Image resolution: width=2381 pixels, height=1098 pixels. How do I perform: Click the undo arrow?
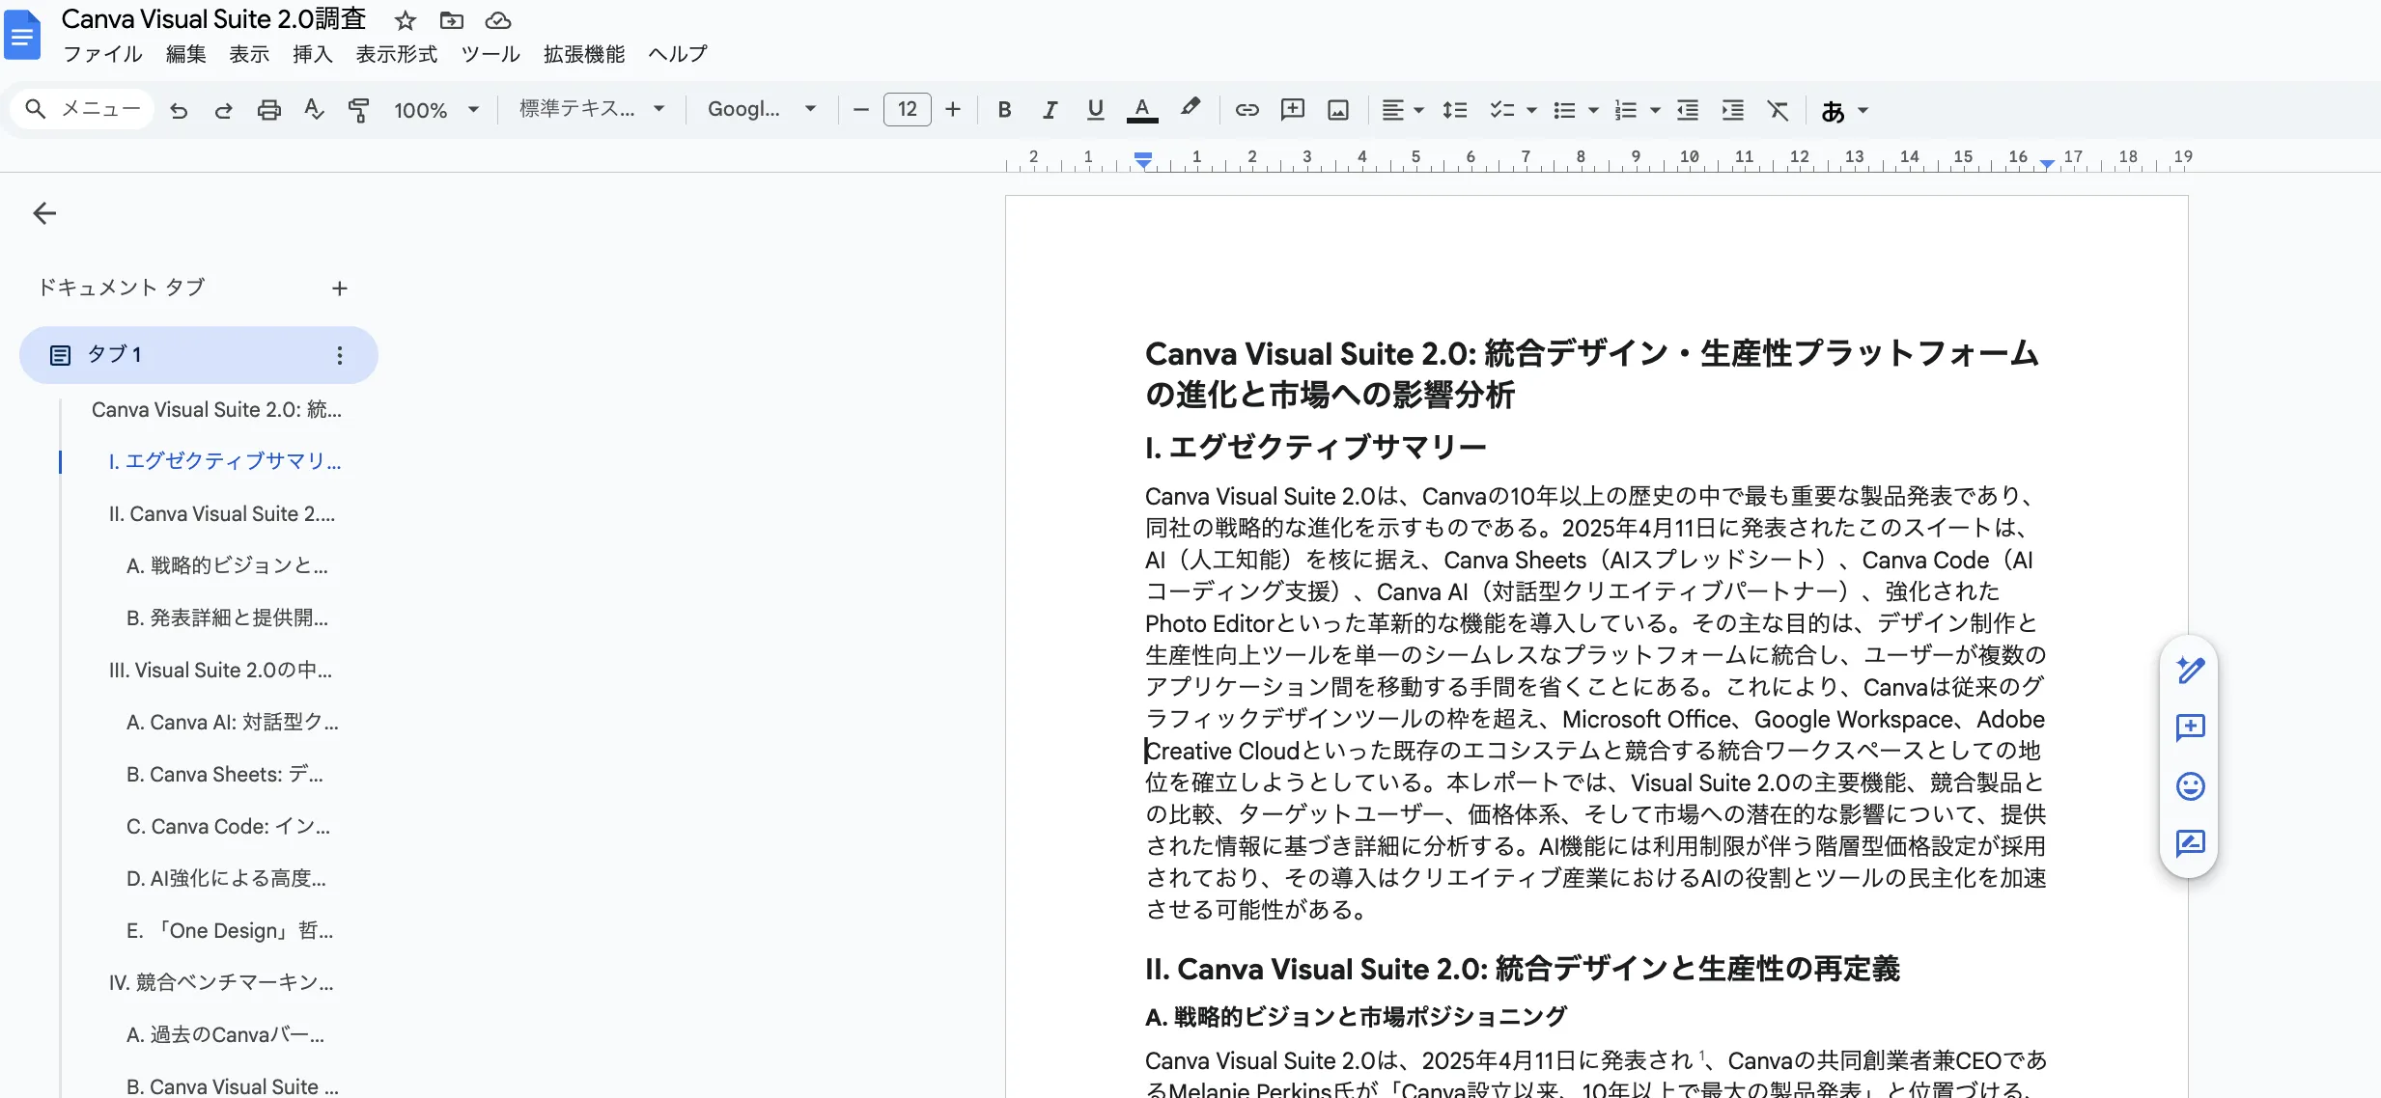[179, 110]
